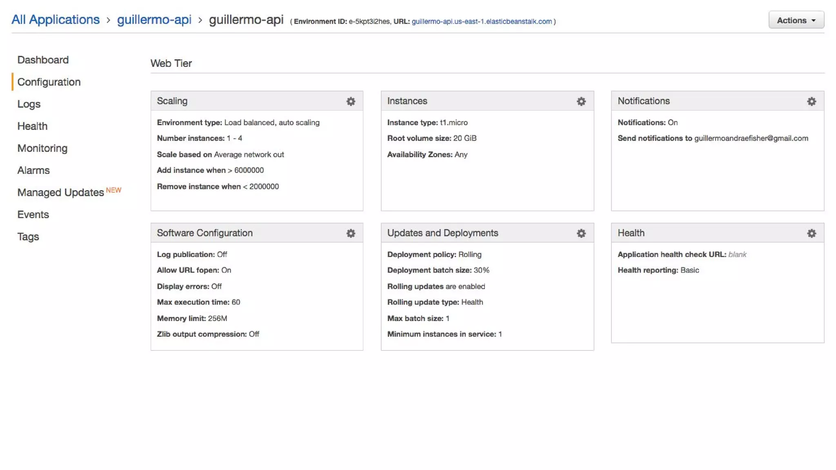This screenshot has width=836, height=470.
Task: Open Tags sidebar item
Action: (28, 237)
